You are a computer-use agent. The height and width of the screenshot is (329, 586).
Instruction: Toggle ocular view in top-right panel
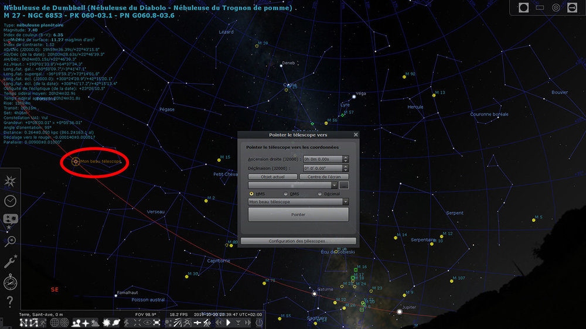coord(523,8)
